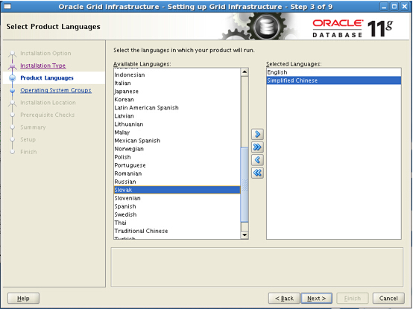
Task: Click the scrollbar down arrow in Available Languages
Action: tap(245, 235)
